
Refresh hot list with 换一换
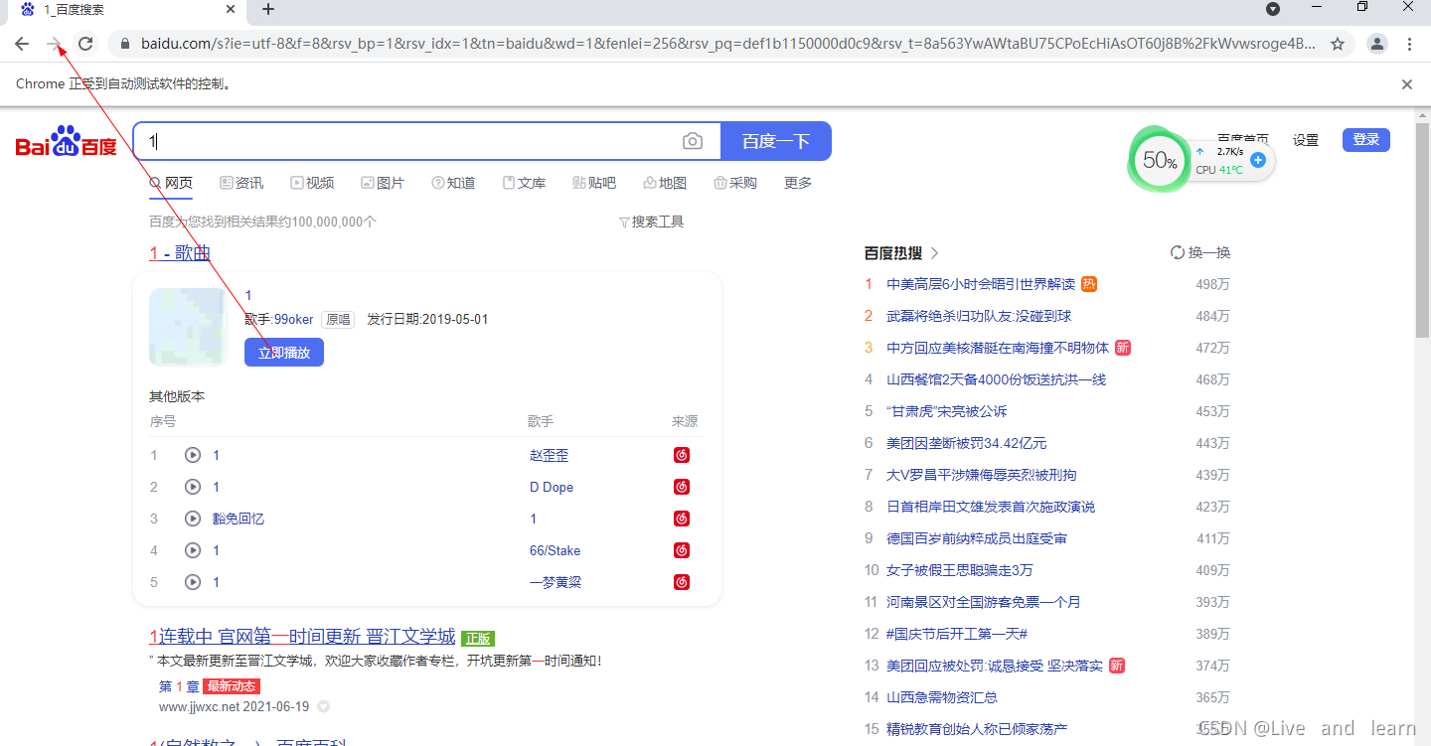[1200, 253]
